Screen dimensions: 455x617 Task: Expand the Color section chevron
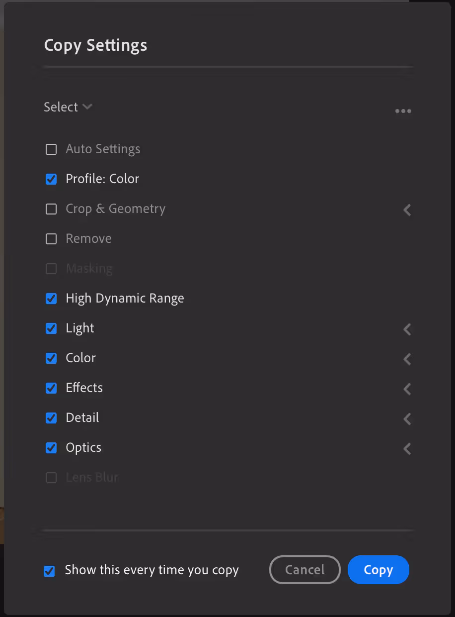[x=407, y=359]
